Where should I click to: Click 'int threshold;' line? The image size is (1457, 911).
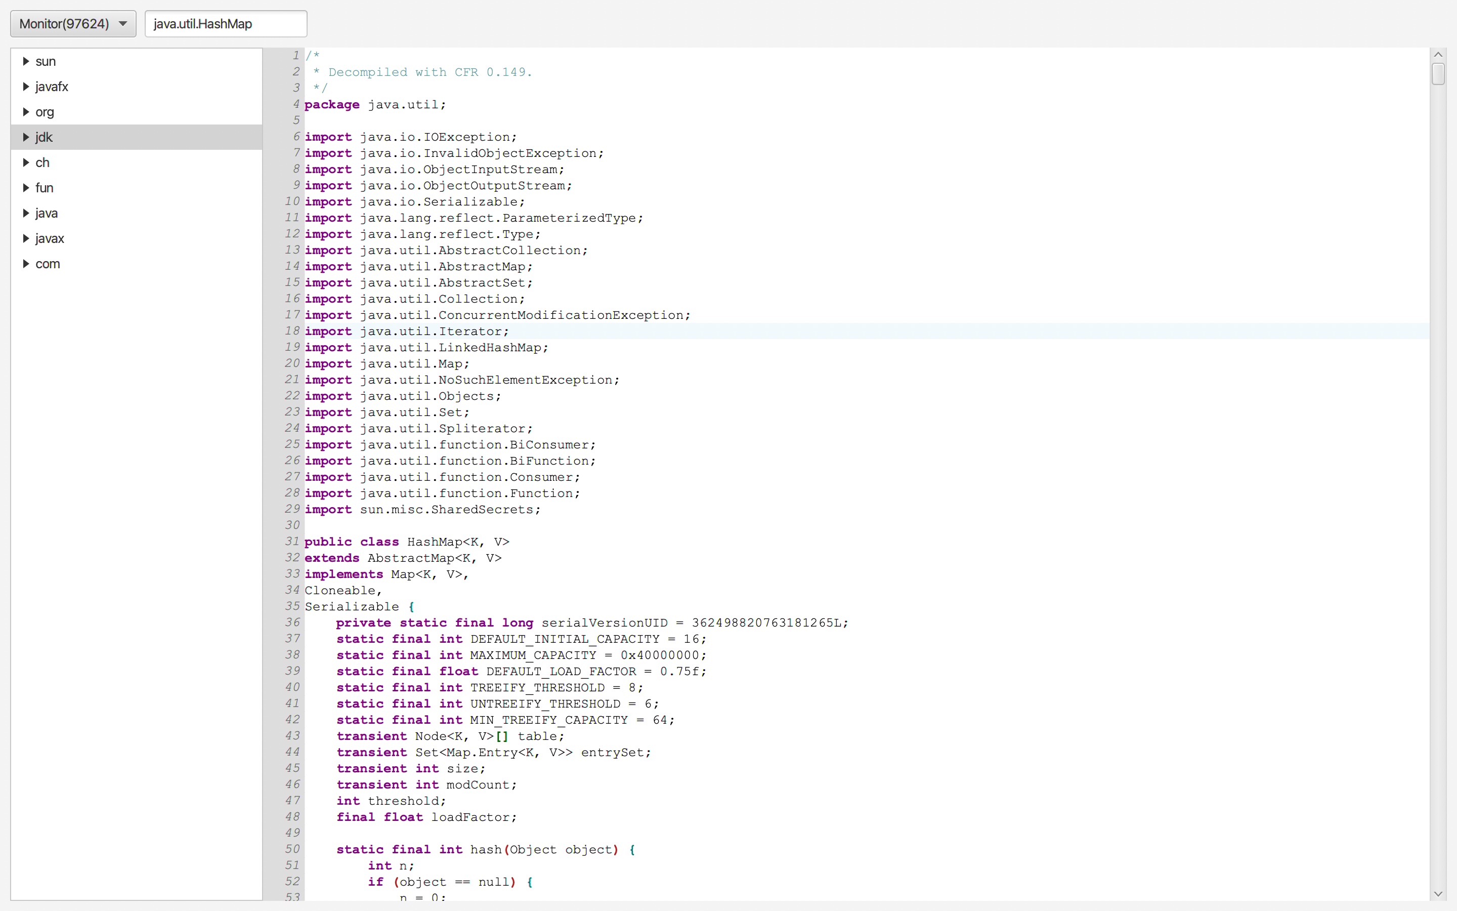coord(392,801)
